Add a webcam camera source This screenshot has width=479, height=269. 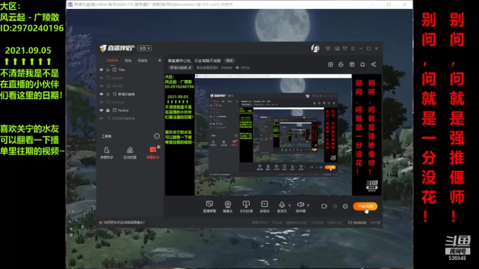pos(228,206)
